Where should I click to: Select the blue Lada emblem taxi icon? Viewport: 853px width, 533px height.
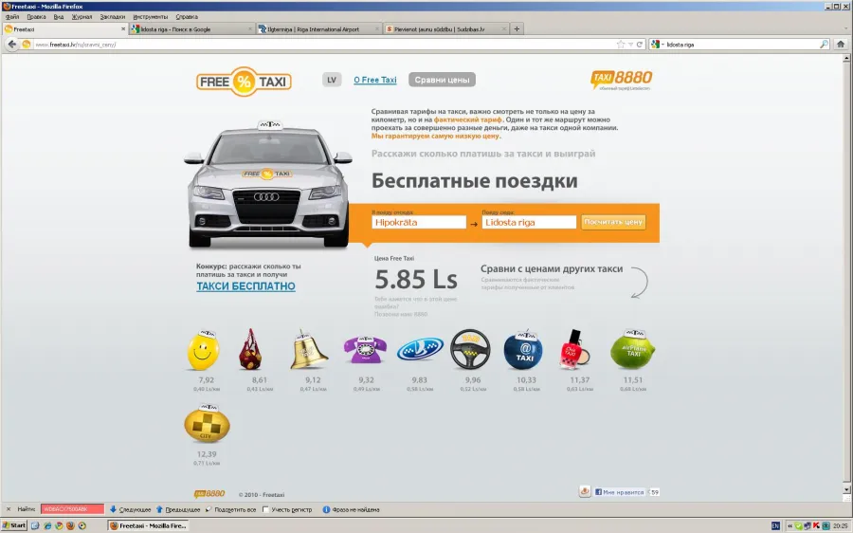pos(420,350)
